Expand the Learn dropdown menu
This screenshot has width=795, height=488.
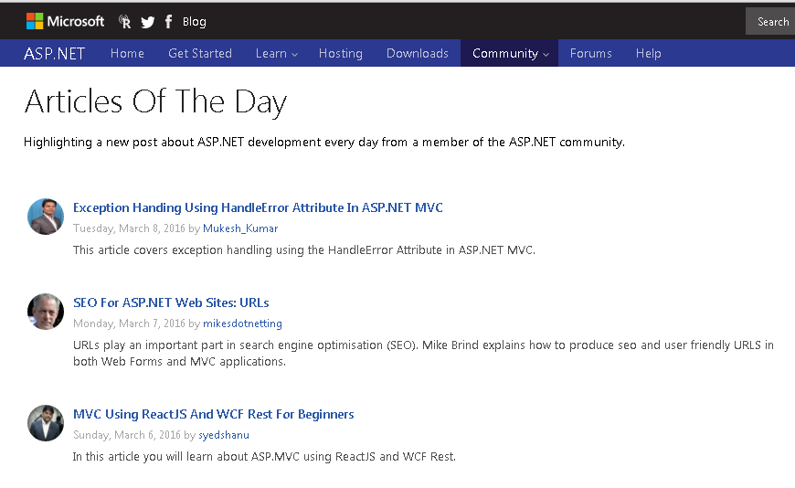pyautogui.click(x=276, y=53)
